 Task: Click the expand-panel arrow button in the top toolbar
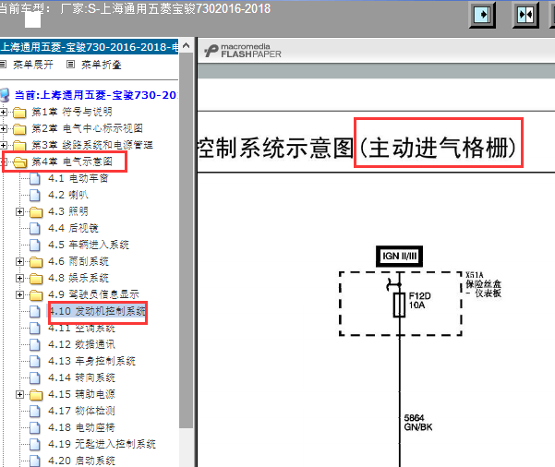coord(482,15)
